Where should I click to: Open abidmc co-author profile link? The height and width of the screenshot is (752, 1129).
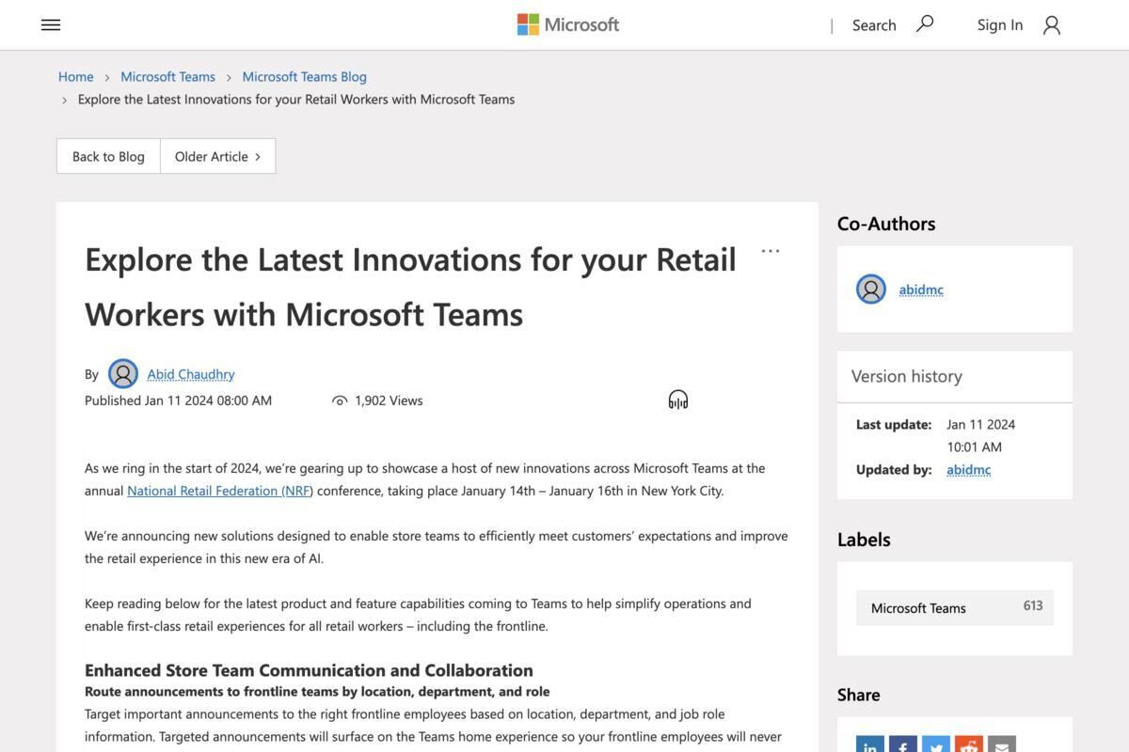pyautogui.click(x=921, y=290)
